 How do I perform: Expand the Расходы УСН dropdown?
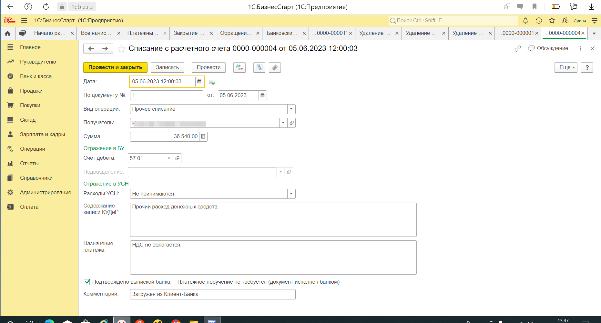tap(291, 194)
